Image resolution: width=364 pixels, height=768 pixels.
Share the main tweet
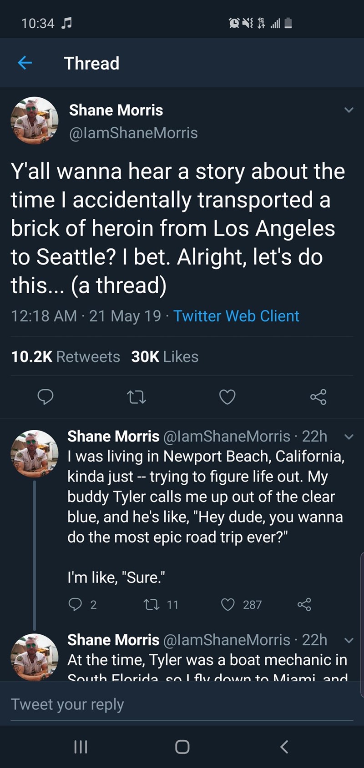[318, 397]
